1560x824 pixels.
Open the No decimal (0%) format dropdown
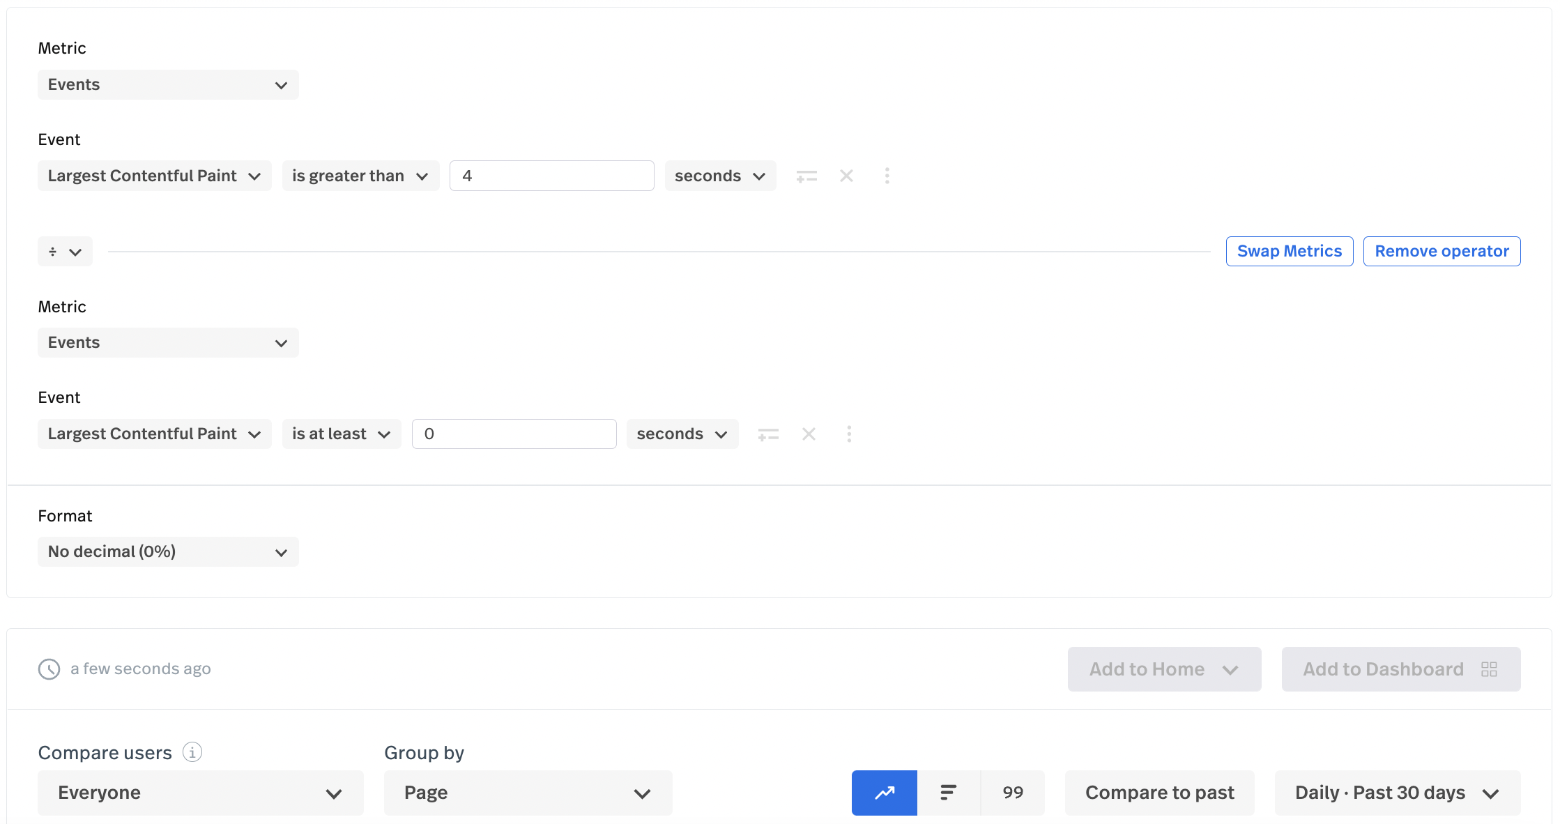(168, 552)
